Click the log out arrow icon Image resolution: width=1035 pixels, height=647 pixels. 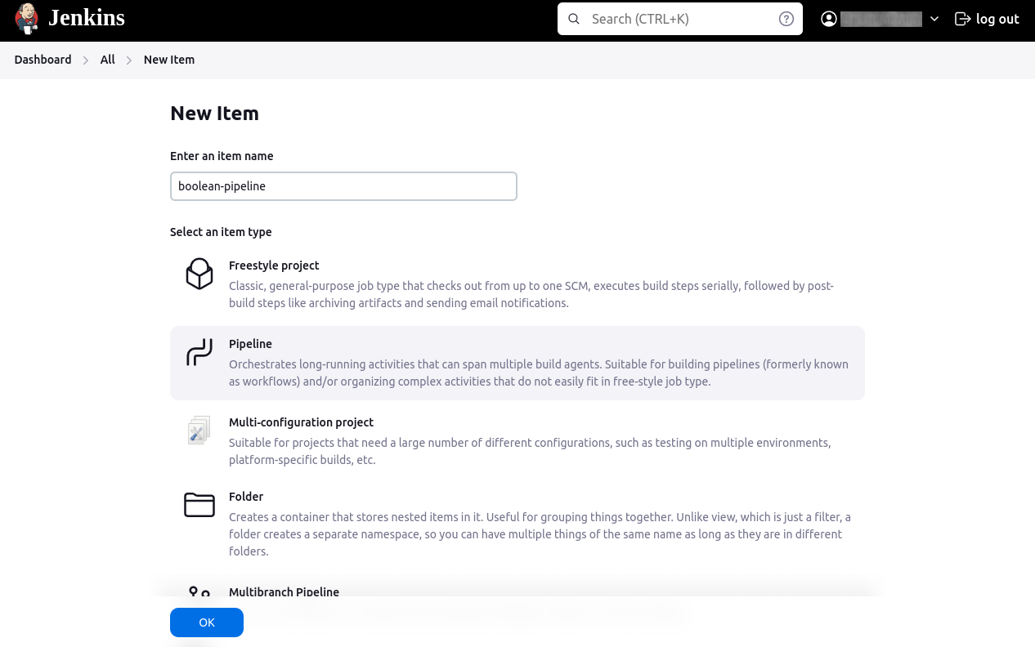tap(962, 19)
